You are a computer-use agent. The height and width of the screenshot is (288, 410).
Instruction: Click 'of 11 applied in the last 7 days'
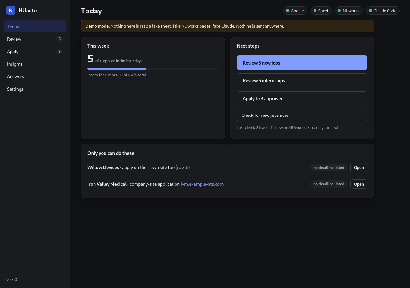[119, 61]
